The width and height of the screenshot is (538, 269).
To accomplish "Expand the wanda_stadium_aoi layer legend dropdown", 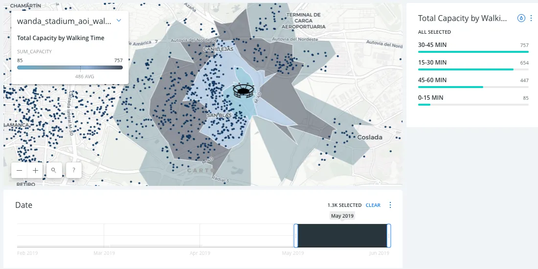I will [118, 21].
